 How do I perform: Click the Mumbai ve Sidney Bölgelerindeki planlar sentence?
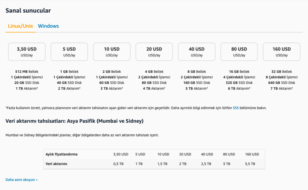pos(82,135)
